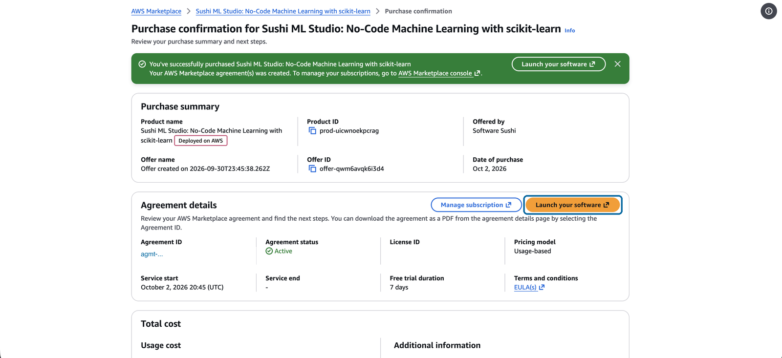Open the agreement ID agmt-... link
The image size is (782, 358).
tap(152, 254)
